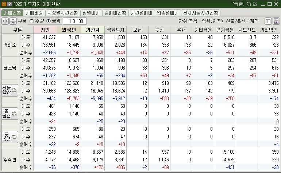The image size is (281, 173).
Task: Toggle the 선물합산 refresh button
Action: pyautogui.click(x=10, y=90)
